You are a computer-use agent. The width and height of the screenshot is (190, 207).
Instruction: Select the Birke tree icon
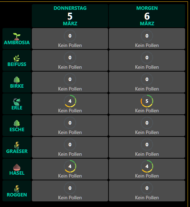point(17,80)
